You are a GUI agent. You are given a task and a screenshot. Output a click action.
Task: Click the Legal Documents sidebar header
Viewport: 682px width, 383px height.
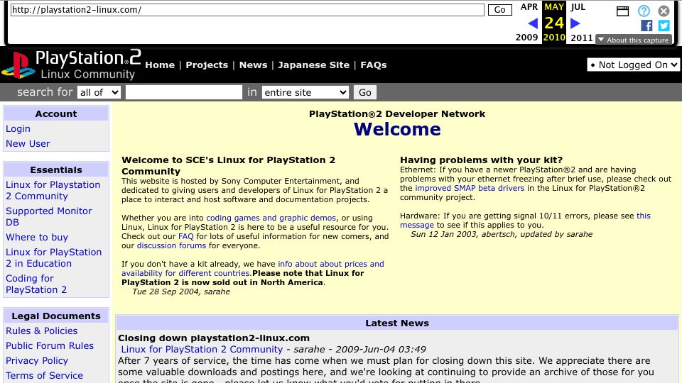56,316
